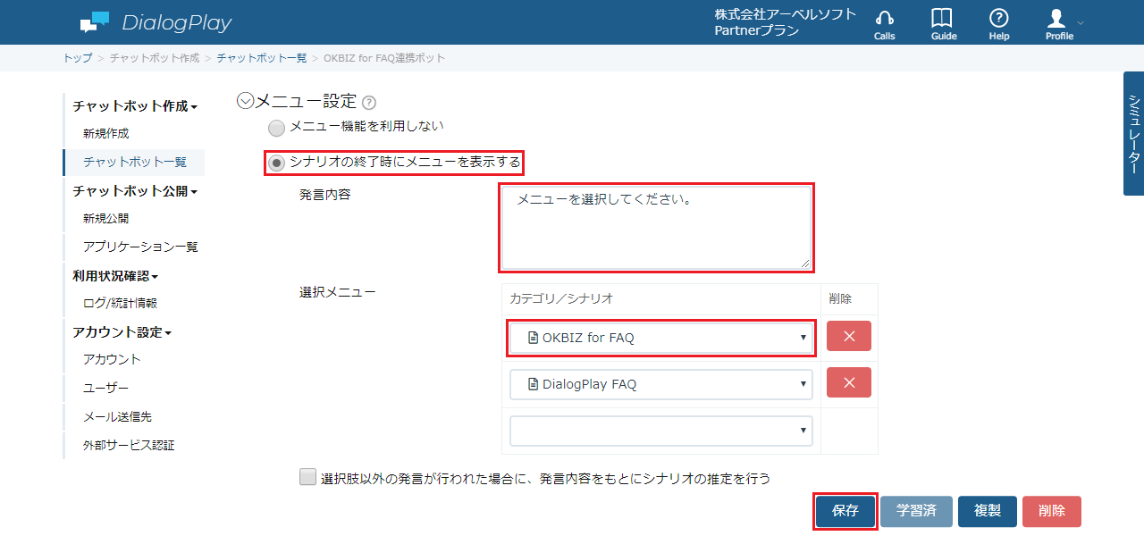Follow チャットボット作成 breadcrumb link
The height and width of the screenshot is (536, 1144).
coord(155,58)
